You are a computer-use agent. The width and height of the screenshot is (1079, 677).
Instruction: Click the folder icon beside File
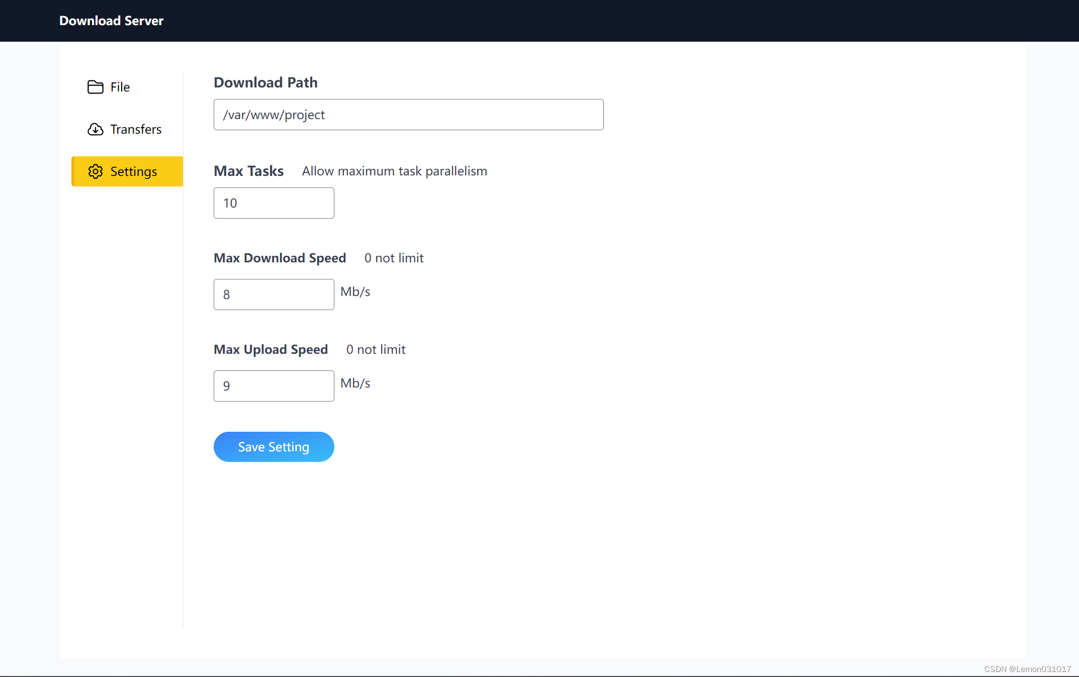[95, 87]
